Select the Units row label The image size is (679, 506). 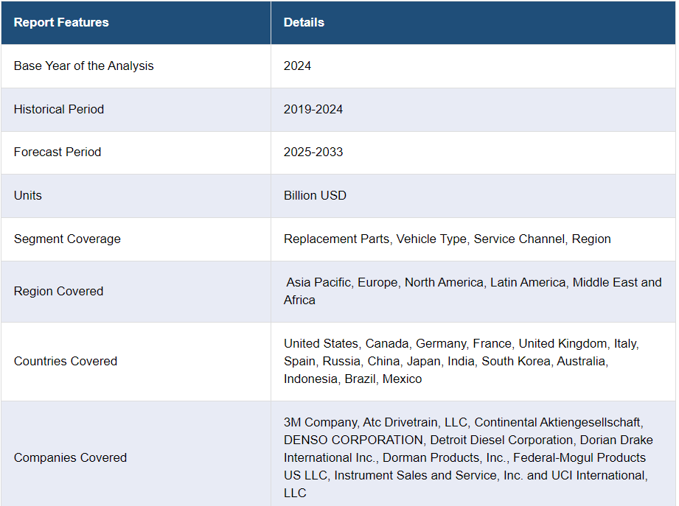[28, 195]
